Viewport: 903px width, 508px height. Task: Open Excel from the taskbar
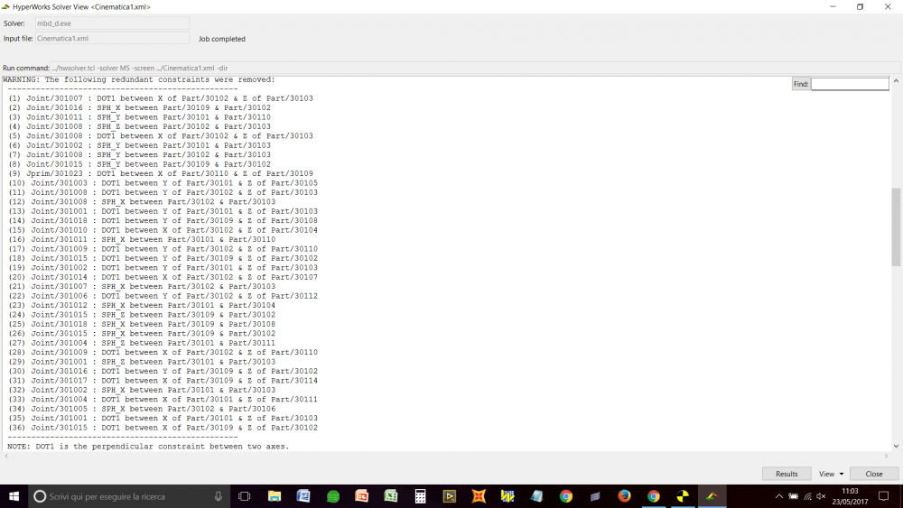click(391, 496)
